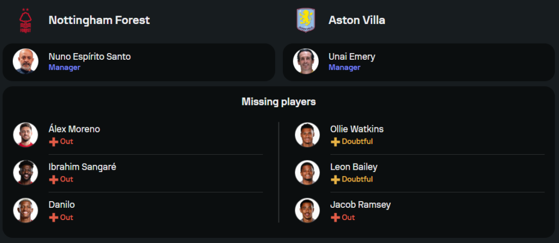Click Álex Moreno's player photo
This screenshot has height=243, width=559.
coord(25,135)
